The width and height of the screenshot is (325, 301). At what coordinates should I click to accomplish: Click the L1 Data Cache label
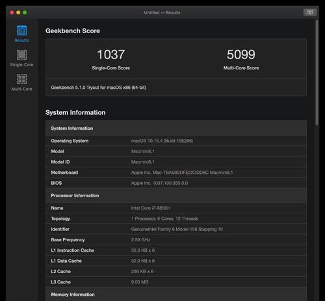(x=66, y=261)
